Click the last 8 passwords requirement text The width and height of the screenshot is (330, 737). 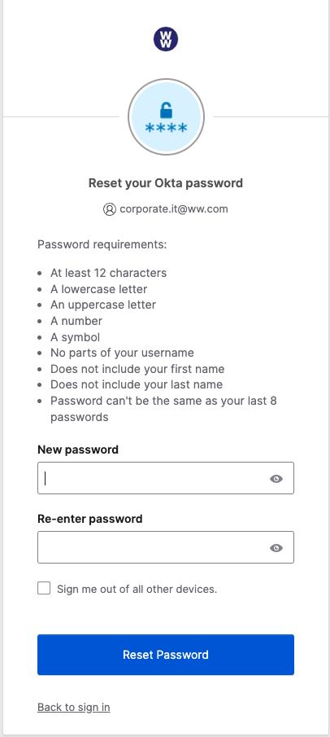[x=163, y=409]
